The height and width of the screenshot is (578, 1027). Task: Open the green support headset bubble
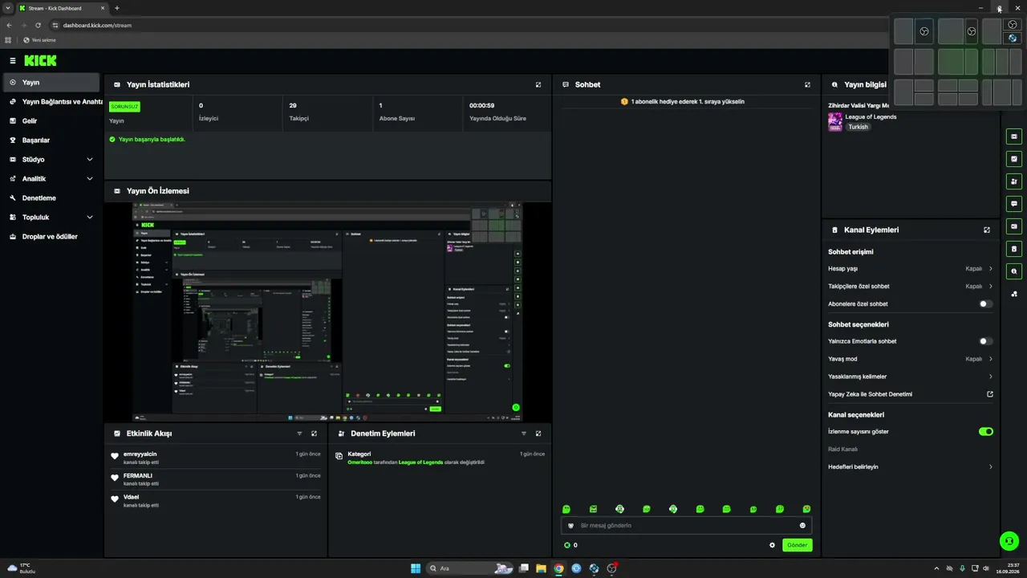1009,541
